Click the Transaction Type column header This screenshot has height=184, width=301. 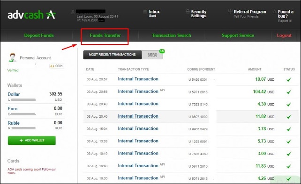(x=133, y=69)
